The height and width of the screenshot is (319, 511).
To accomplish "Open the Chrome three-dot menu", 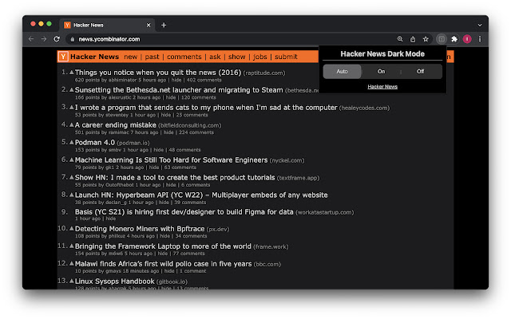I will click(480, 39).
